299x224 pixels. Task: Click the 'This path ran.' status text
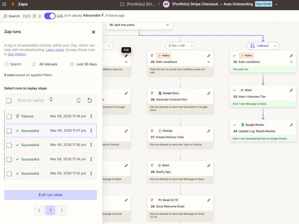pyautogui.click(x=241, y=69)
